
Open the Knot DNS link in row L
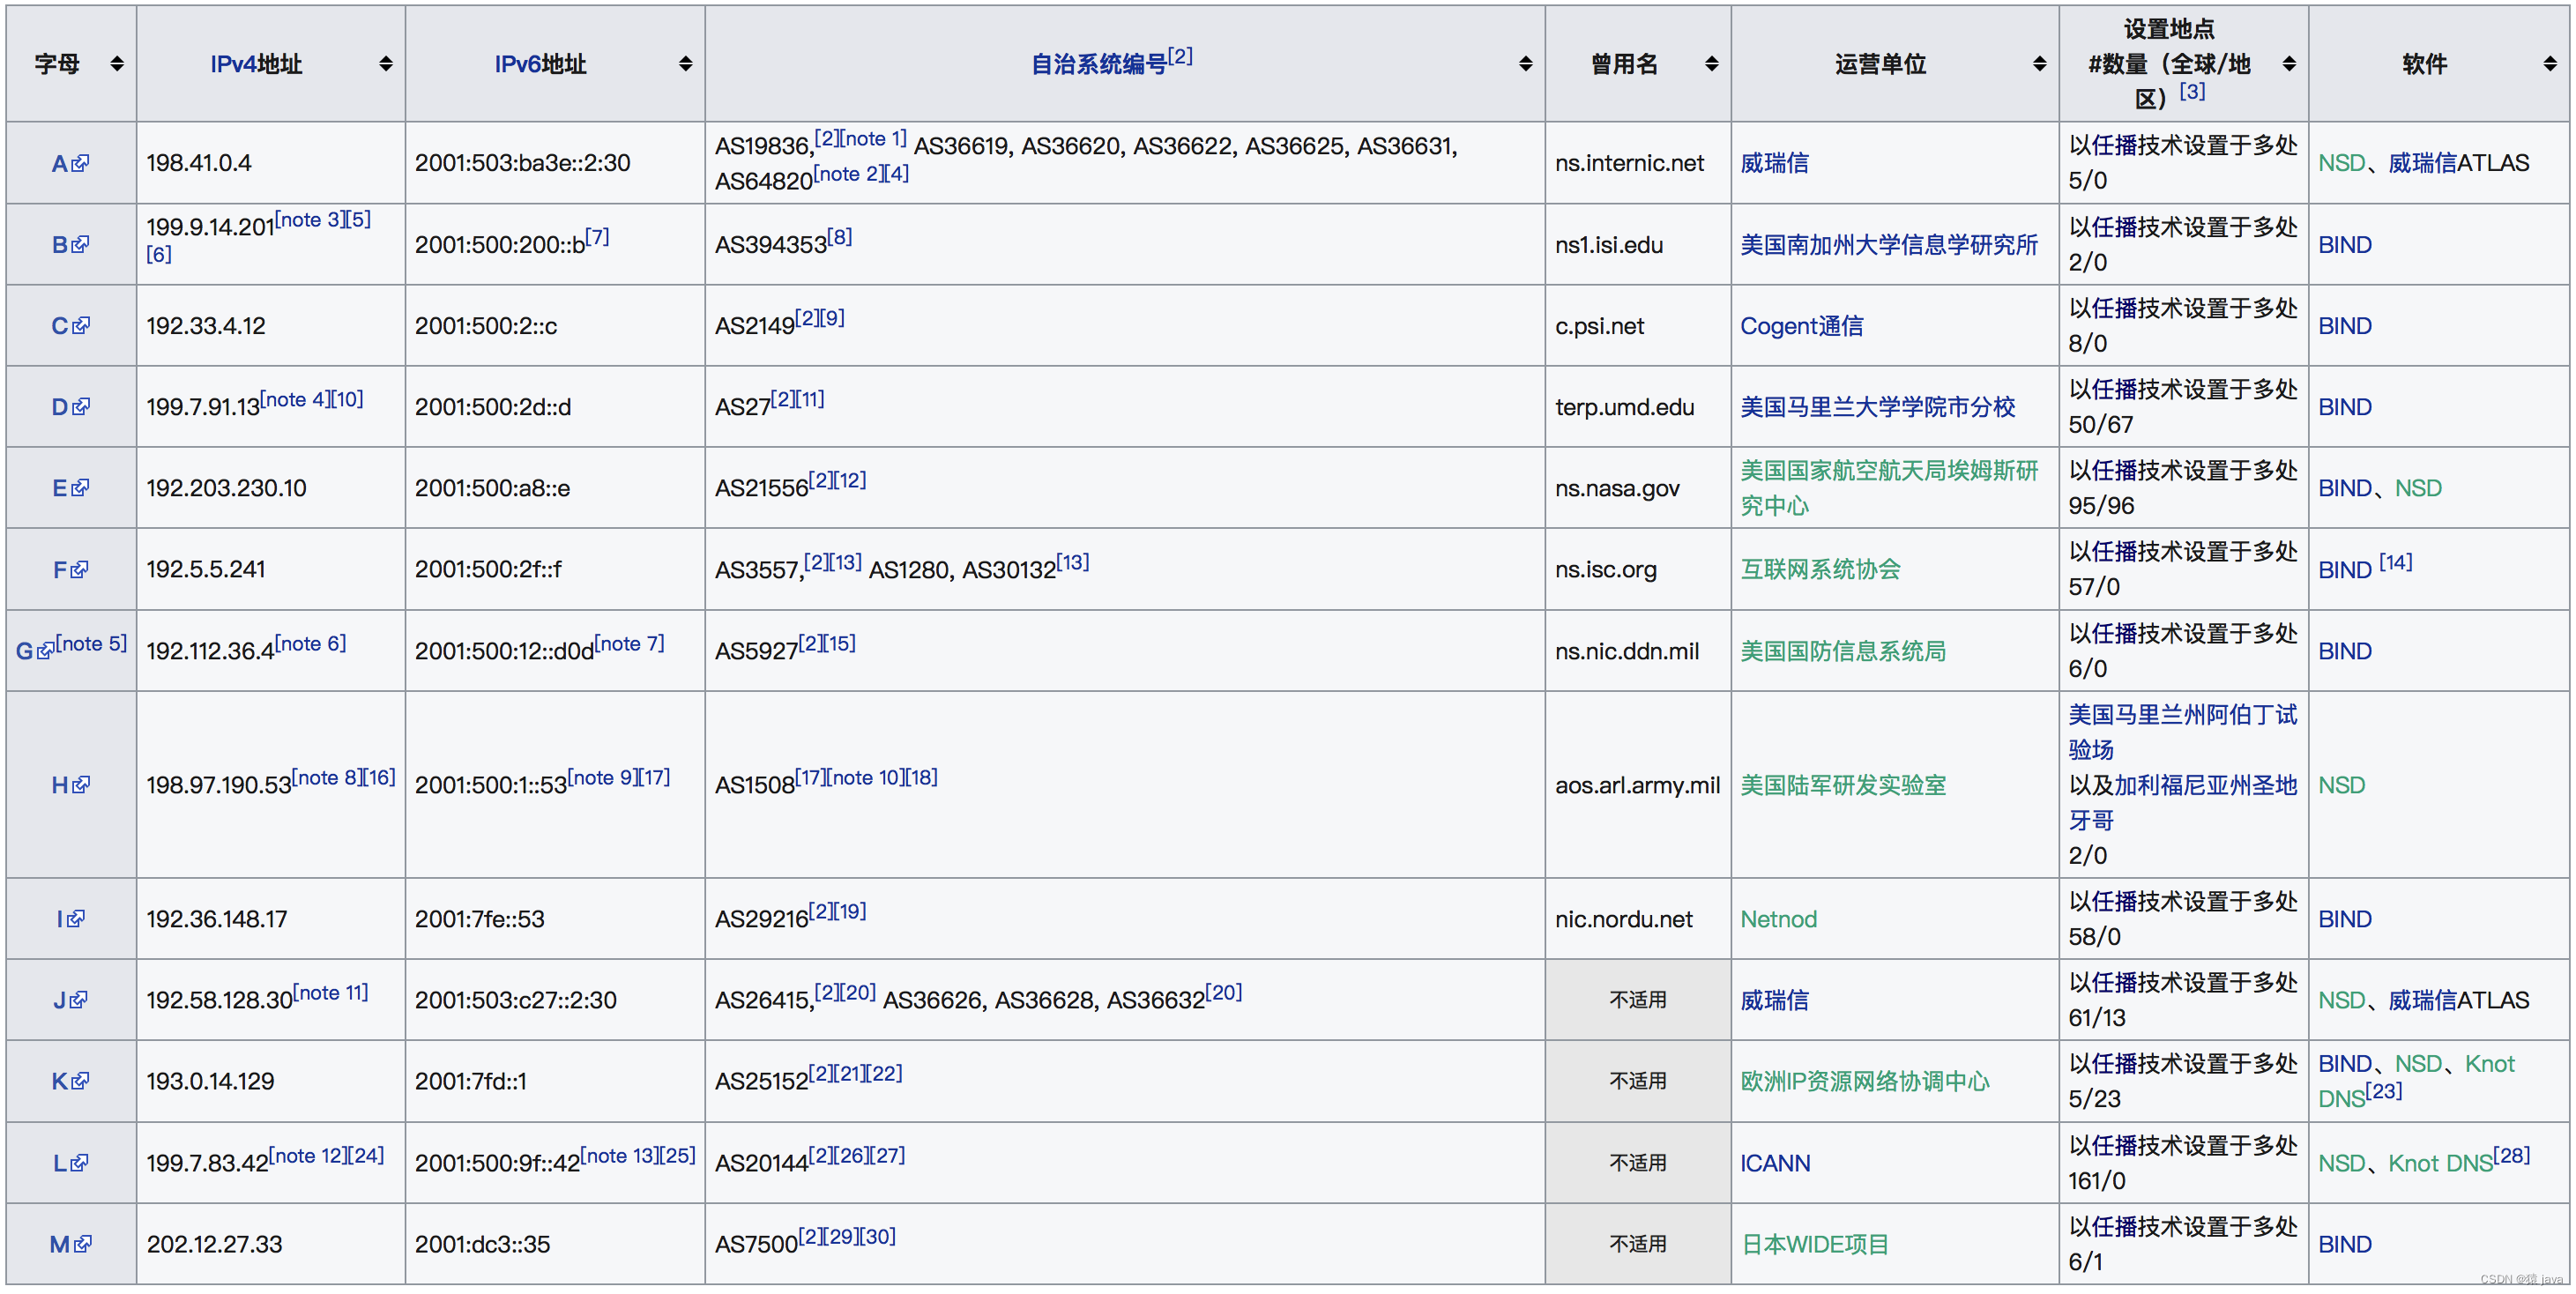(2439, 1163)
